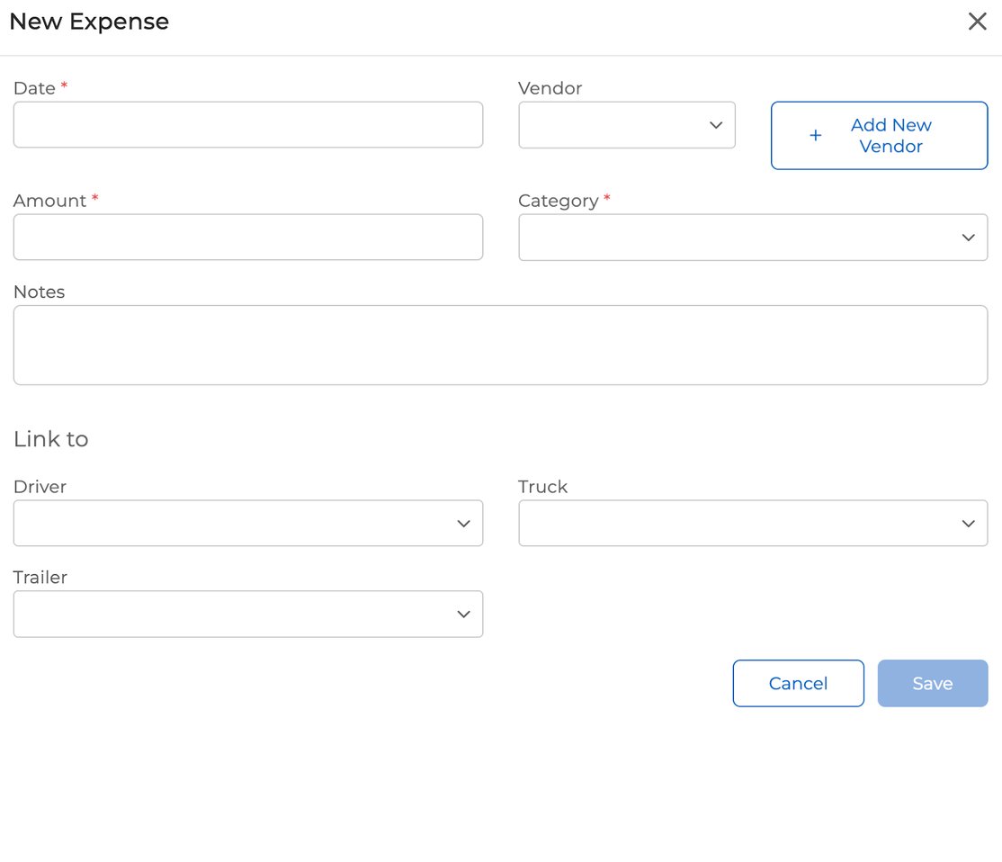This screenshot has height=862, width=1002.
Task: Click the Save button
Action: (933, 683)
